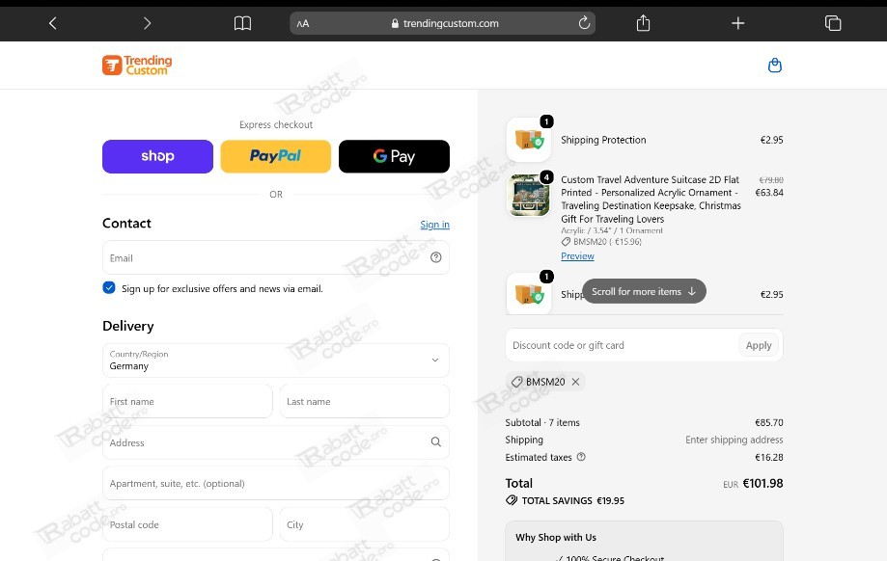Open a new tab with the plus icon
This screenshot has width=887, height=561.
tap(737, 23)
